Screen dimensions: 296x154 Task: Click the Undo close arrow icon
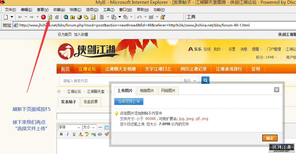[x=139, y=17]
